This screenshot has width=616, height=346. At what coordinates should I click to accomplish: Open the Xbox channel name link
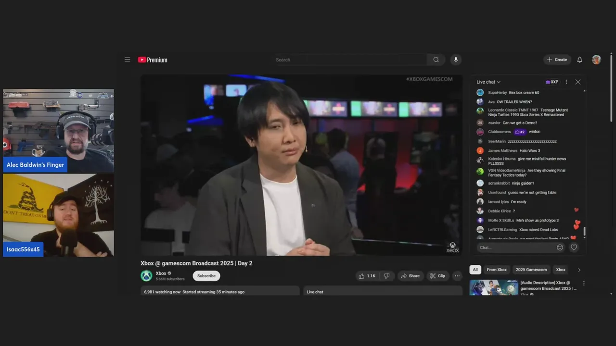[x=161, y=273]
